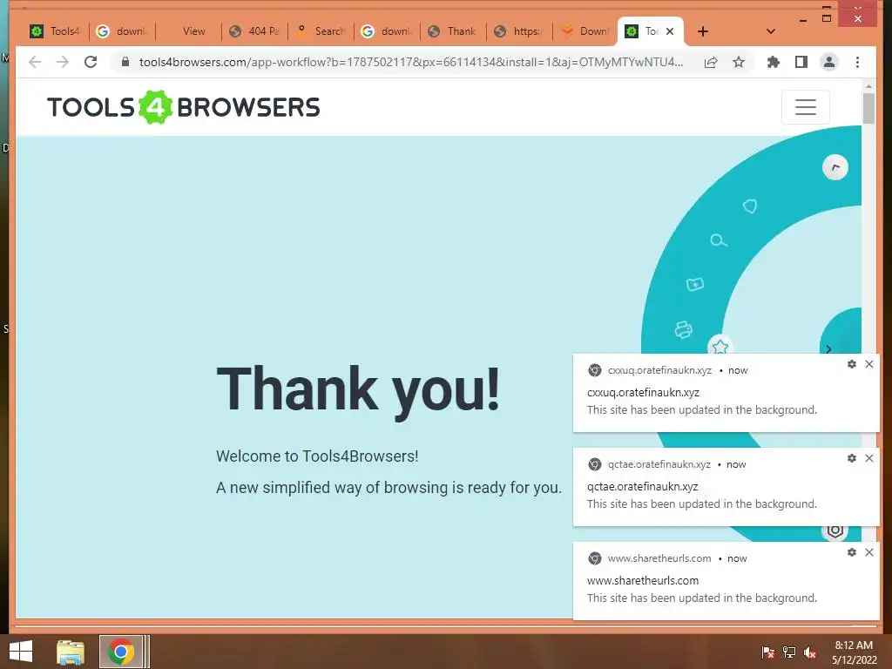
Task: Open Chrome three-dot menu
Action: (857, 62)
